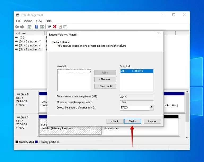This screenshot has height=162, width=204.
Task: Open the View menu
Action: point(39,21)
